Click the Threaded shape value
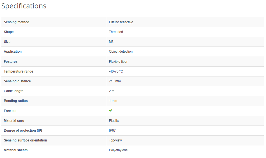The image size is (266, 158). [x=116, y=32]
